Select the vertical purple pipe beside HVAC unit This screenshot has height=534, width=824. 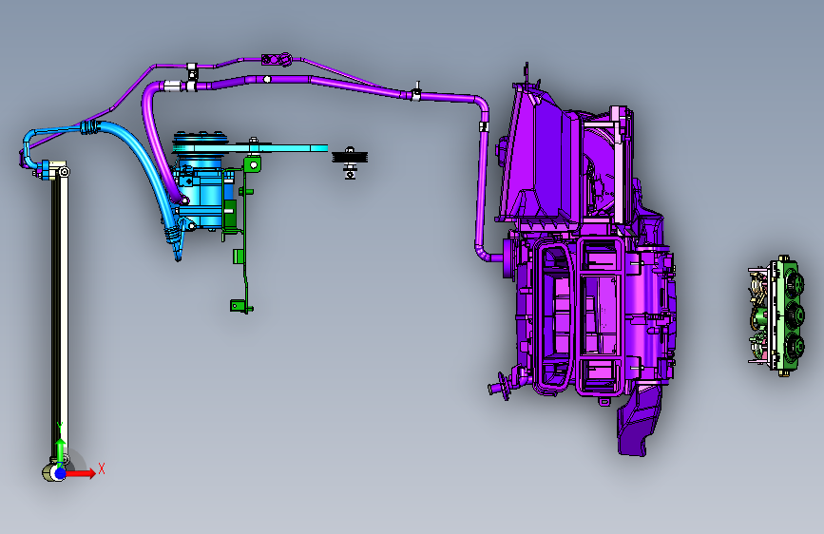(x=482, y=184)
